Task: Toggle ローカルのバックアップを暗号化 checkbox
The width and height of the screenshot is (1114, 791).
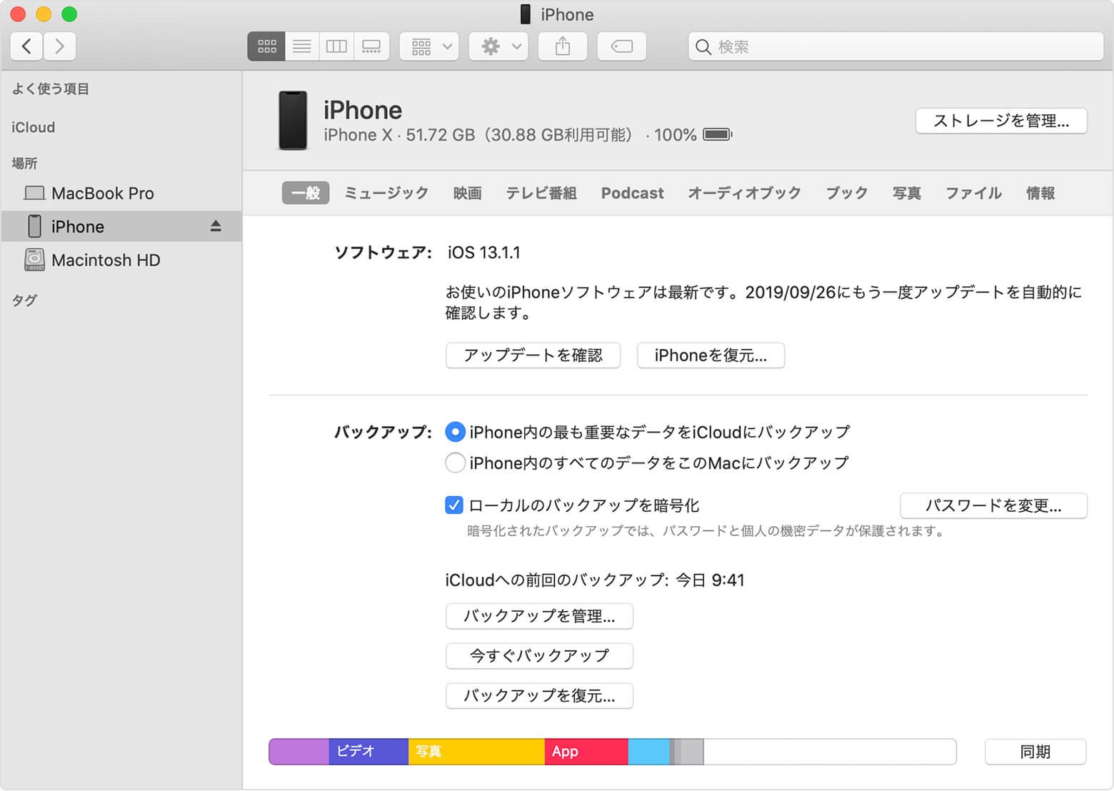Action: pos(453,505)
